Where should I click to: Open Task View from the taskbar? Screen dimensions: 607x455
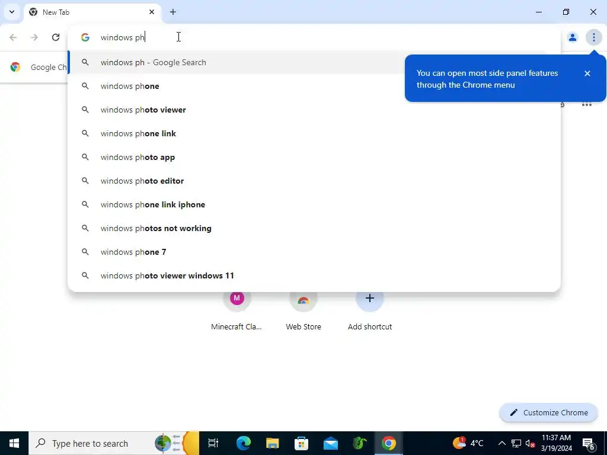point(213,443)
